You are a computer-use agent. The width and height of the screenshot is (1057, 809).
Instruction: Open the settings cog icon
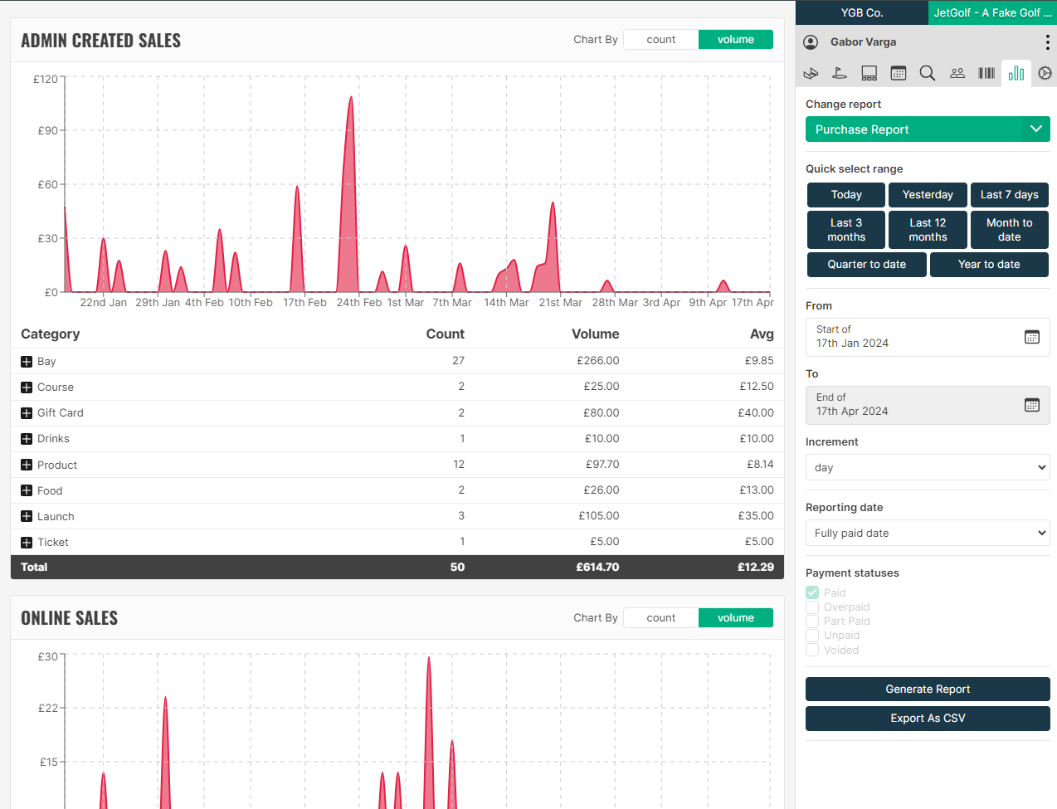(1045, 73)
